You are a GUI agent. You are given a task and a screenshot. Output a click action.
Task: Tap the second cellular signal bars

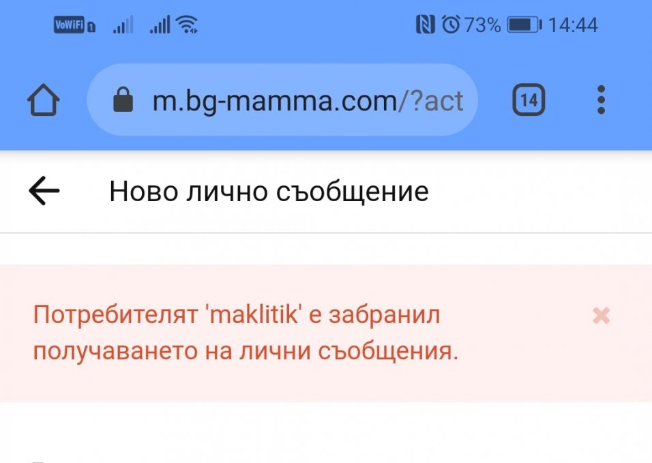160,26
